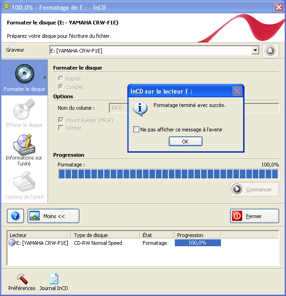Image resolution: width=286 pixels, height=296 pixels.
Task: Click the Formatage progress bar
Action: [168, 174]
